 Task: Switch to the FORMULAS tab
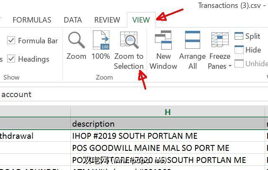pos(32,20)
